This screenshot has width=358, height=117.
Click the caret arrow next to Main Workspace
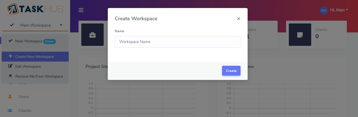(x=61, y=25)
